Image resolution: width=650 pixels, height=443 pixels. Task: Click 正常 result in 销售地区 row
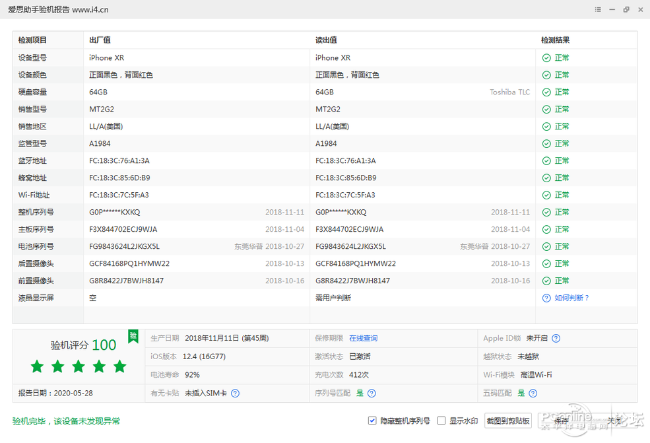pyautogui.click(x=562, y=127)
